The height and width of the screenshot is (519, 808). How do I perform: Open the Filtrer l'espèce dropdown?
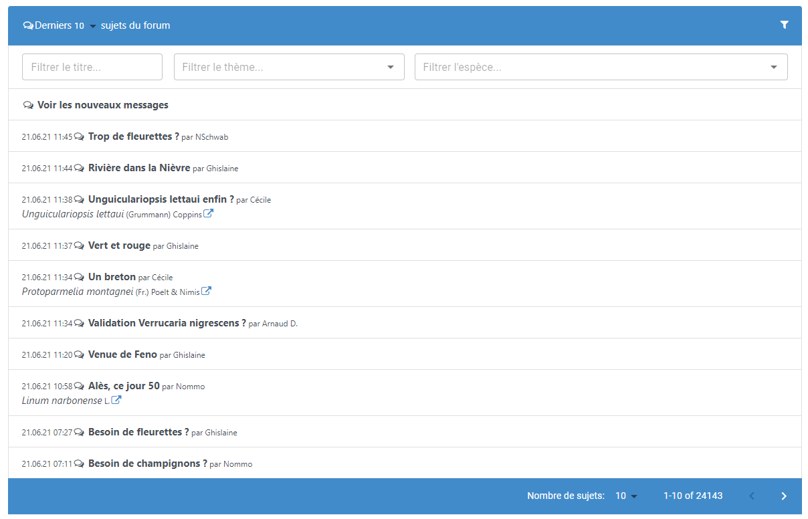pyautogui.click(x=601, y=67)
